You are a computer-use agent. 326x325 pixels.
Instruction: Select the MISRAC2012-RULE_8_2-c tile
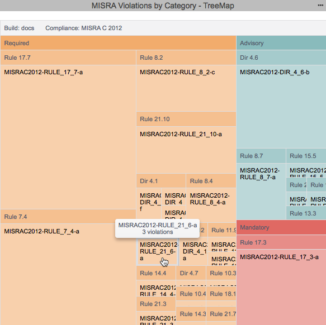[186, 88]
